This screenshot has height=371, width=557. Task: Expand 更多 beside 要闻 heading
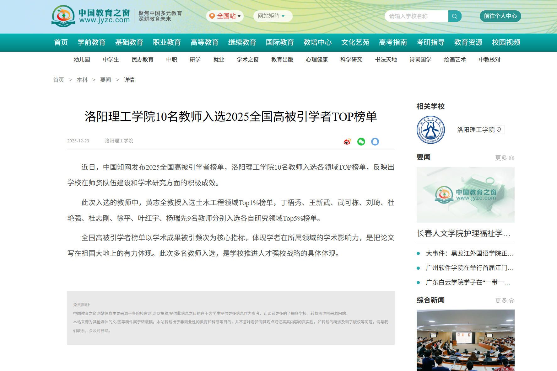click(504, 158)
